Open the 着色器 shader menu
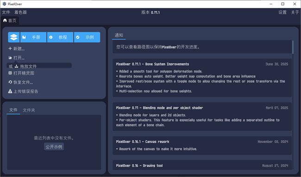This screenshot has height=177, width=301. click(x=20, y=12)
